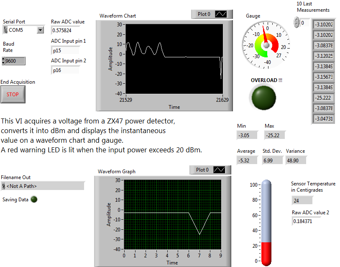Image resolution: width=340 pixels, height=267 pixels.
Task: Select the topmost measurement reading -3.10202
Action: (x=324, y=25)
